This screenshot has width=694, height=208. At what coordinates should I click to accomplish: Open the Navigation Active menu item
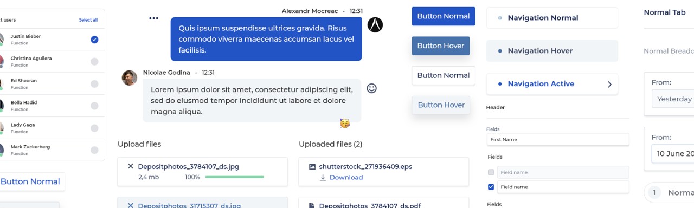pos(552,84)
